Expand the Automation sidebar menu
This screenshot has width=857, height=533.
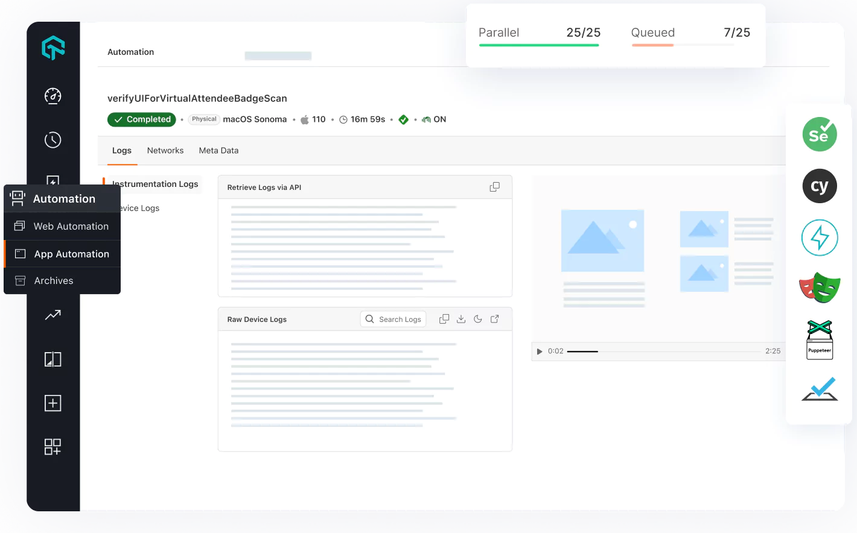pos(63,198)
